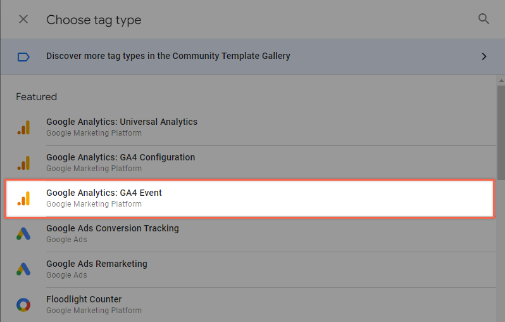Close the Choose tag type panel

(23, 20)
